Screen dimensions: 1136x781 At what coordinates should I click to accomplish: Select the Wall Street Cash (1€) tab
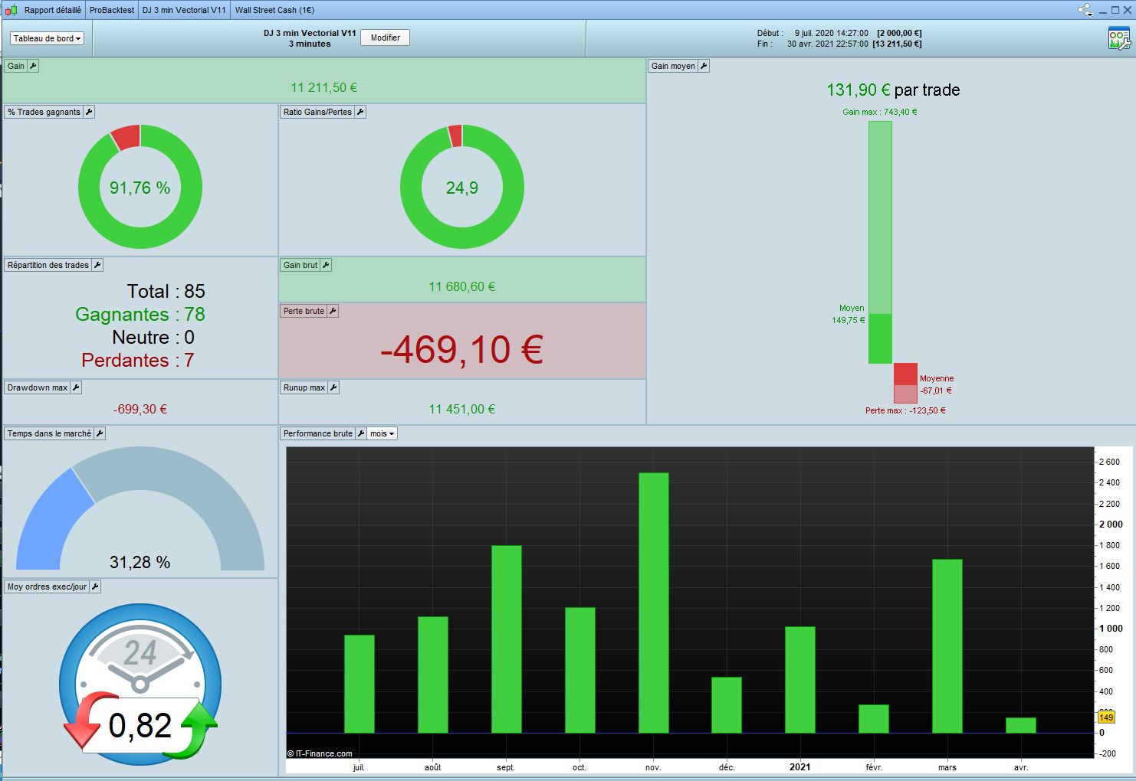point(274,10)
